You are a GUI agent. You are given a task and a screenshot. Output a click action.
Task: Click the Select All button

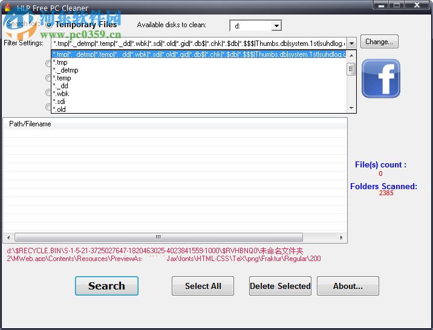pyautogui.click(x=203, y=286)
